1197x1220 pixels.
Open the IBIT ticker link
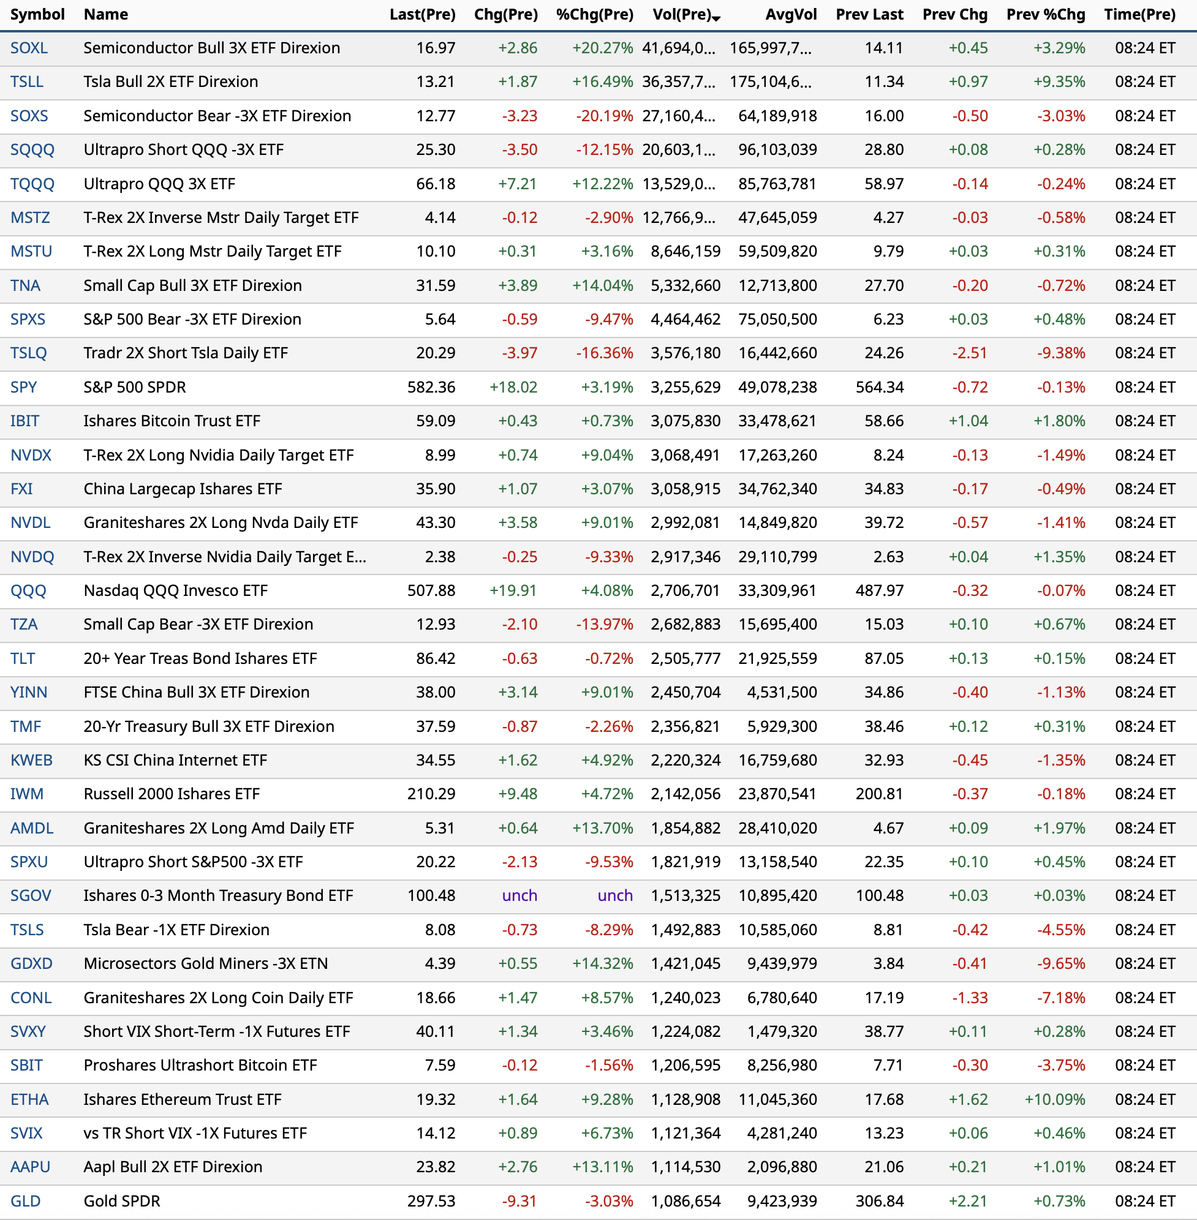25,421
